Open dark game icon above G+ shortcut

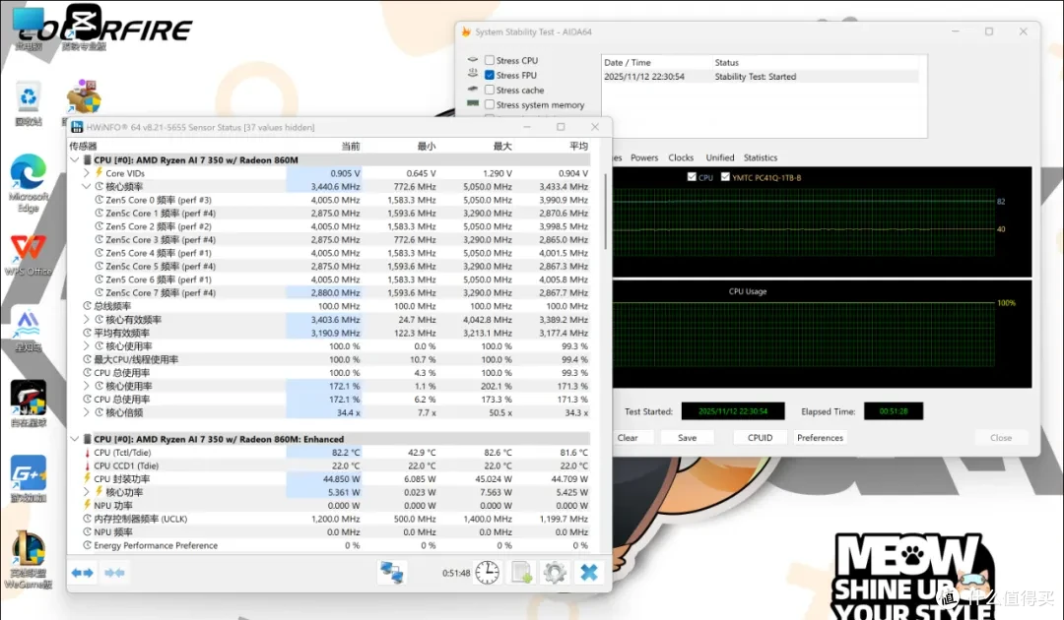click(28, 398)
